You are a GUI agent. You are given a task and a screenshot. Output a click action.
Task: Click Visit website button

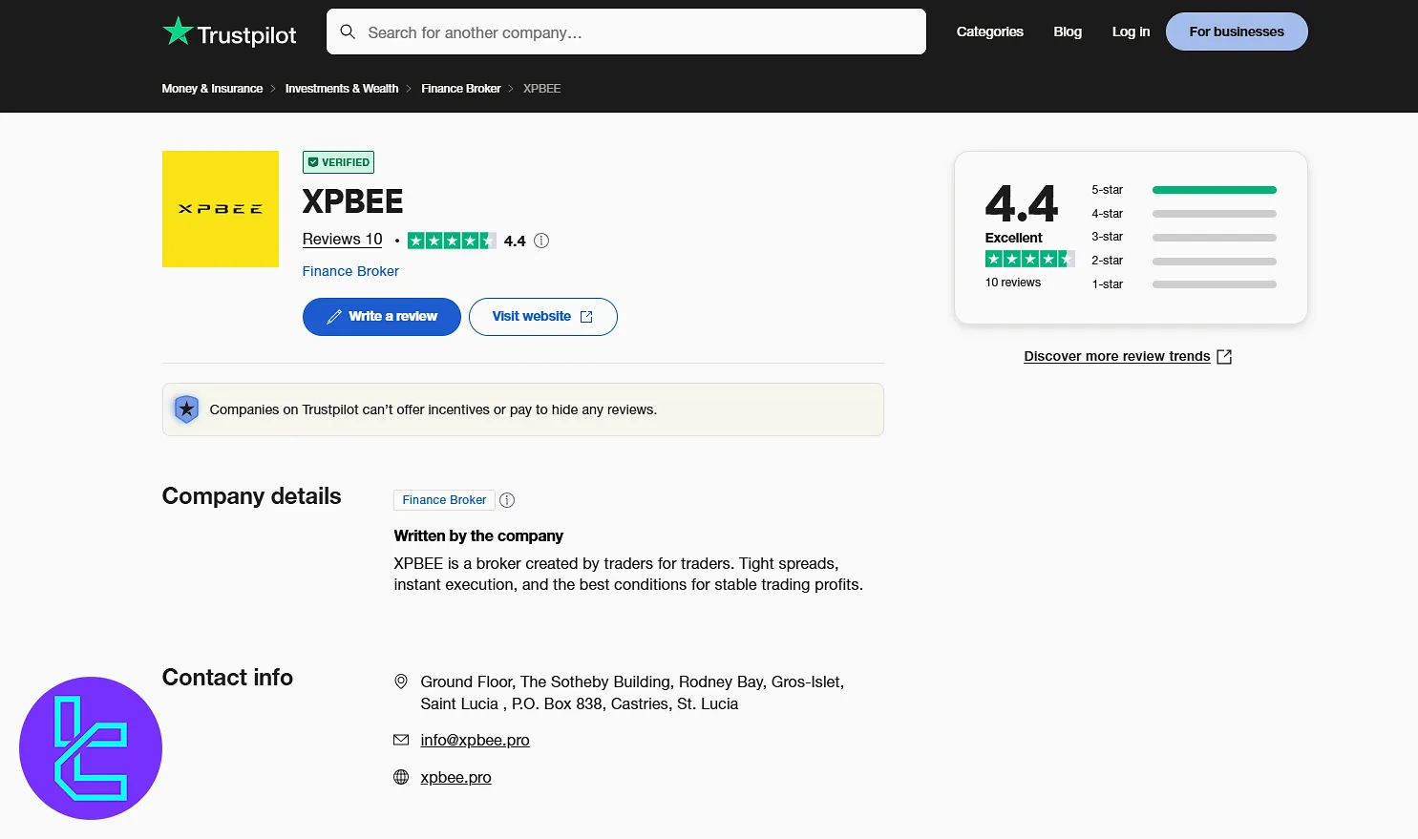coord(543,317)
